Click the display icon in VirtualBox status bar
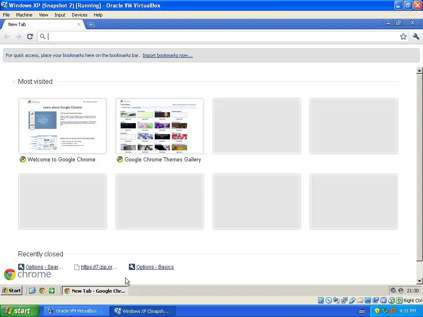Viewport: 423px width, 317px height. pyautogui.click(x=368, y=300)
